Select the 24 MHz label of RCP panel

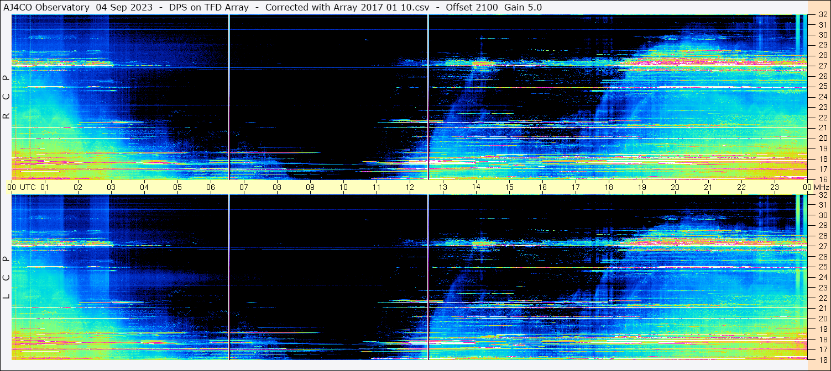pos(823,97)
